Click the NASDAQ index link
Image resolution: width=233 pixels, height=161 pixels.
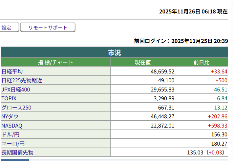[12, 126]
